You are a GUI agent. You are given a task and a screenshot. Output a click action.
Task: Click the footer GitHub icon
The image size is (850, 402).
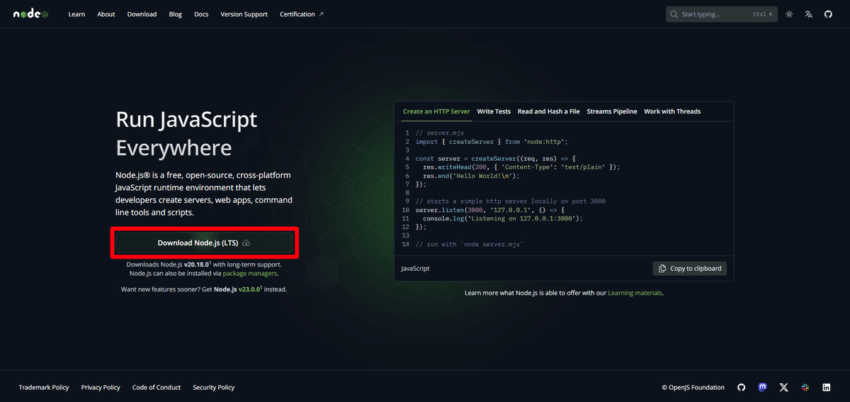(x=742, y=387)
